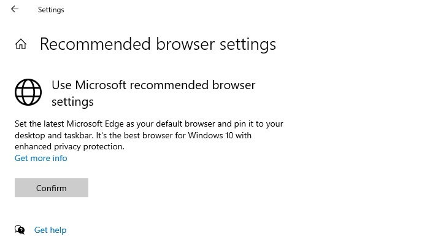Click the Recommended browser settings page heading

click(158, 44)
